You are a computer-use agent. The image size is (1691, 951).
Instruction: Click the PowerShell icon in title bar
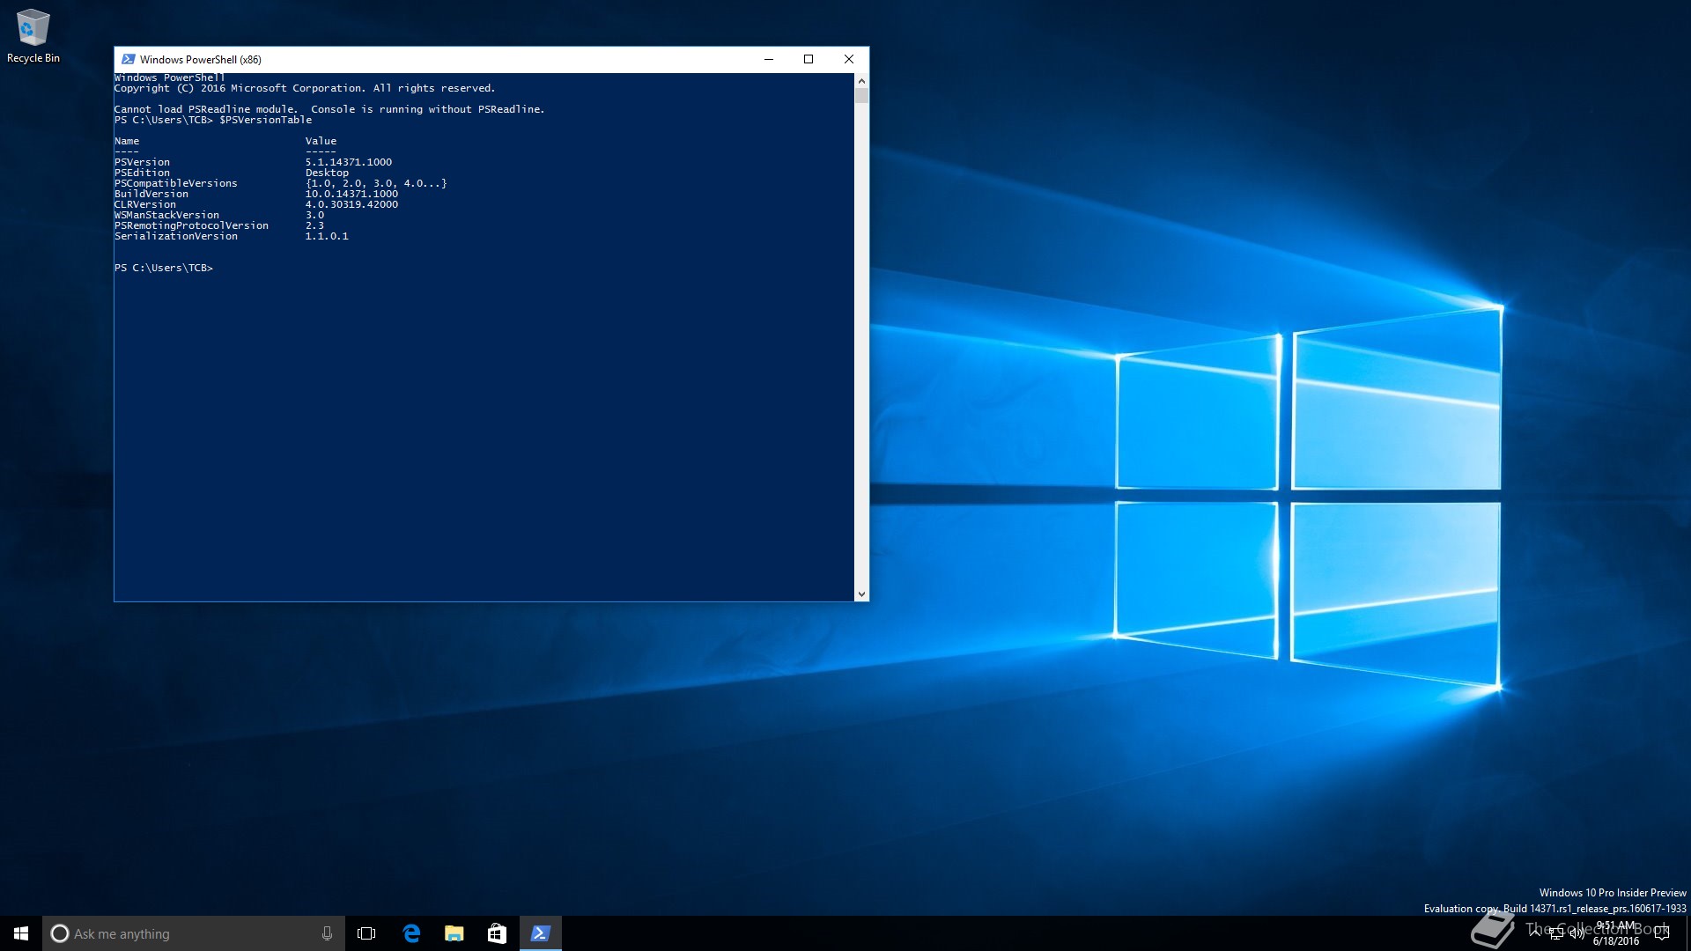coord(129,59)
